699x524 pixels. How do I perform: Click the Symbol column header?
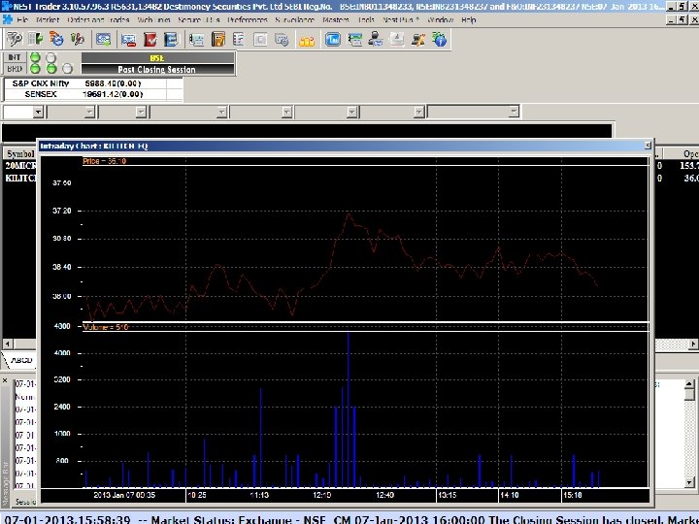(19, 153)
